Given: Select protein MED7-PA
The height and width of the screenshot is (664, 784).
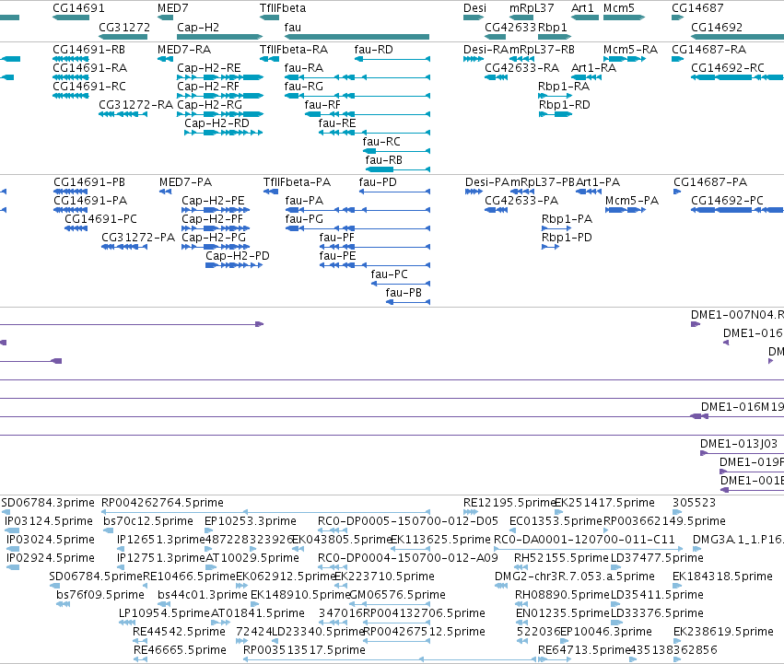Looking at the screenshot, I should click(x=166, y=192).
